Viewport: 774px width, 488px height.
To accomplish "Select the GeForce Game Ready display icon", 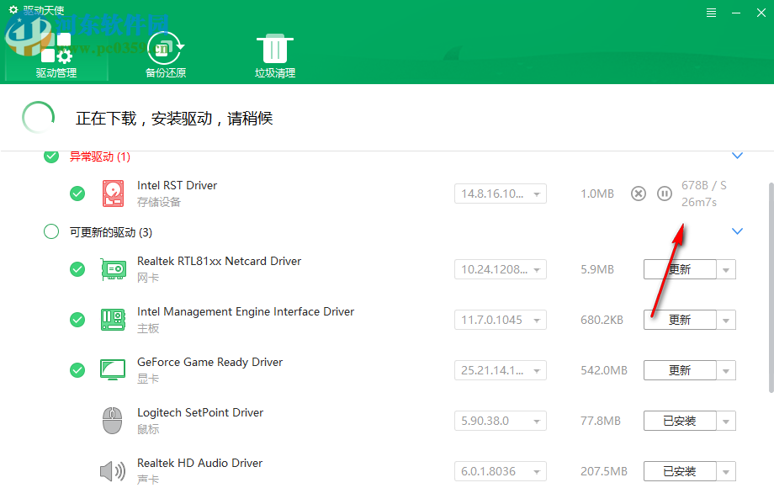I will (x=113, y=369).
